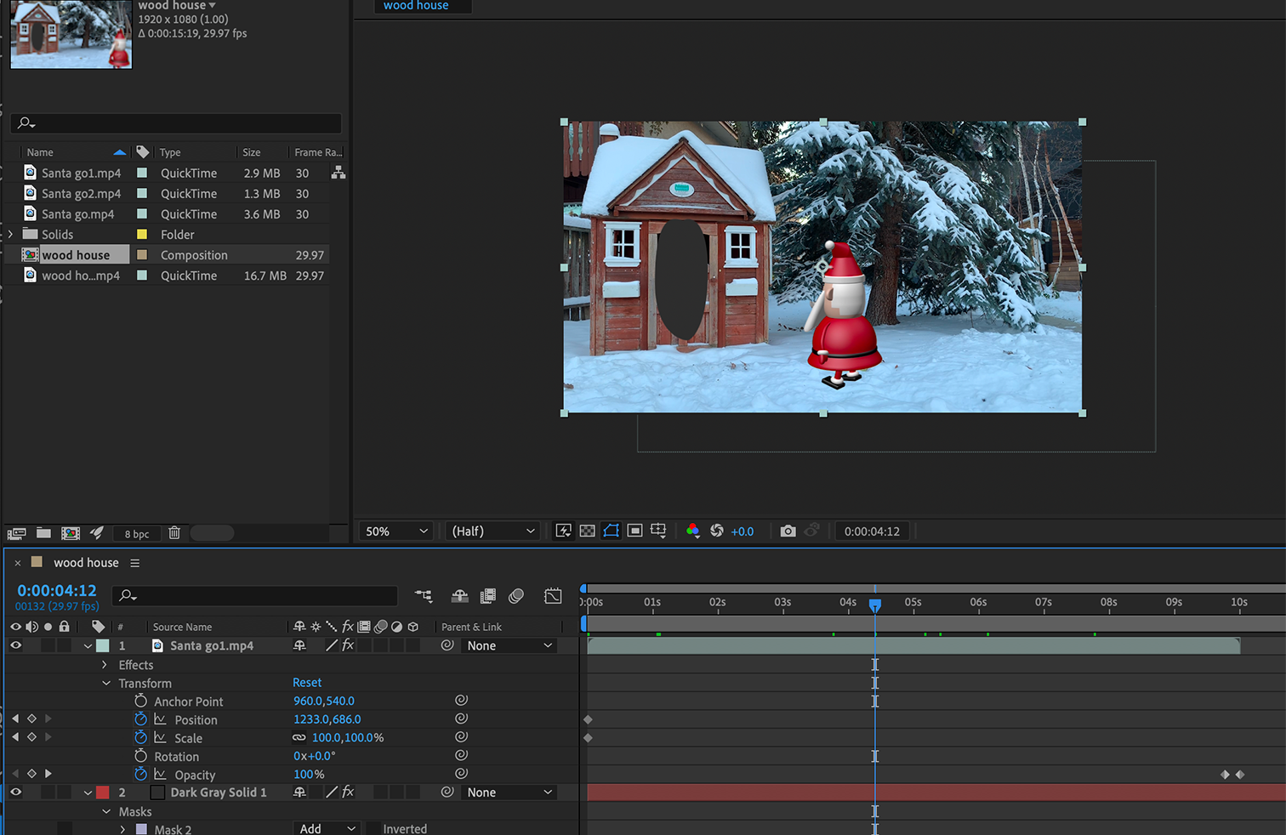
Task: Open Dark Gray Solid 1 parent dropdown
Action: click(509, 792)
